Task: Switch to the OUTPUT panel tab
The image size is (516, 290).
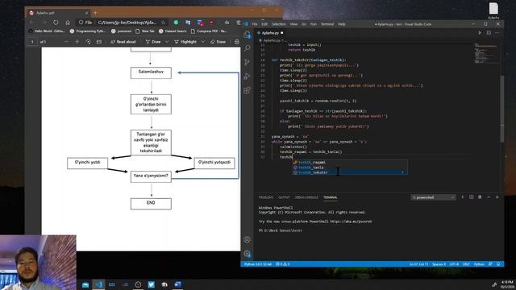Action: (284, 197)
